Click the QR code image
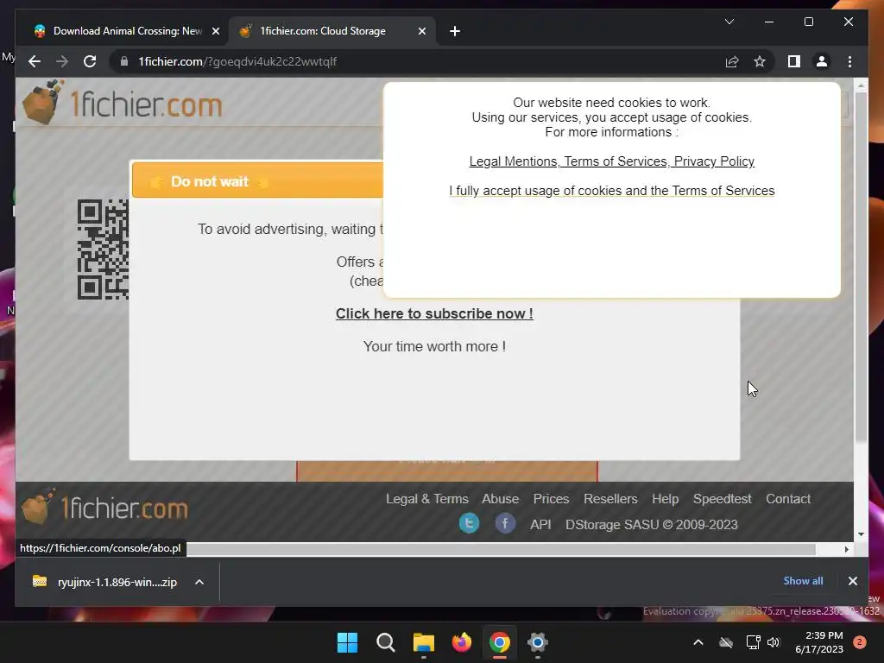The width and height of the screenshot is (884, 663). click(104, 249)
